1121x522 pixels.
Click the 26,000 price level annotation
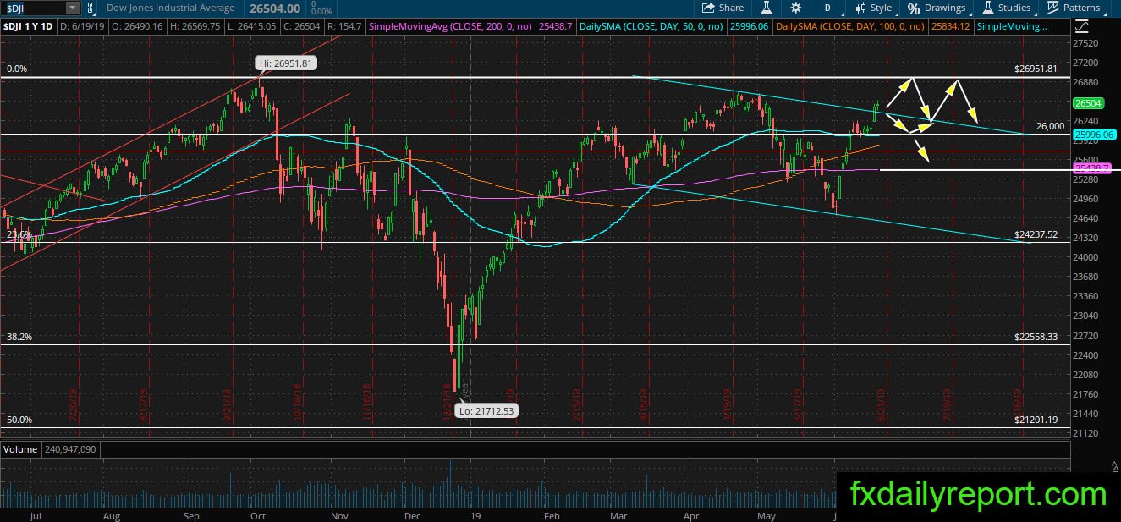[x=1050, y=126]
